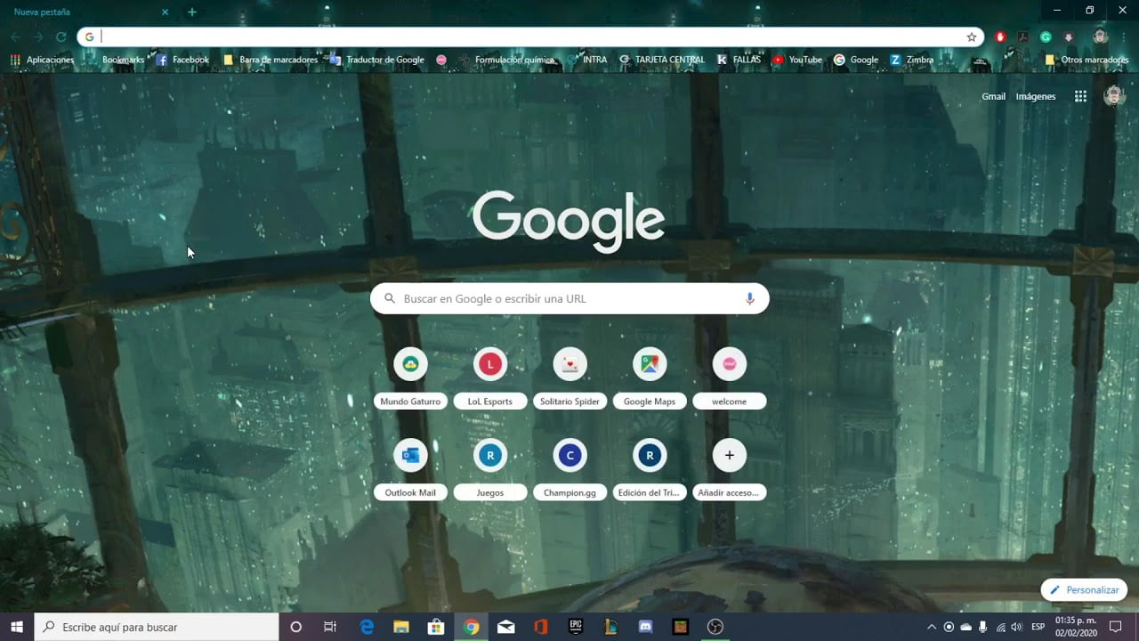Open Zimbra bookmark

(912, 60)
